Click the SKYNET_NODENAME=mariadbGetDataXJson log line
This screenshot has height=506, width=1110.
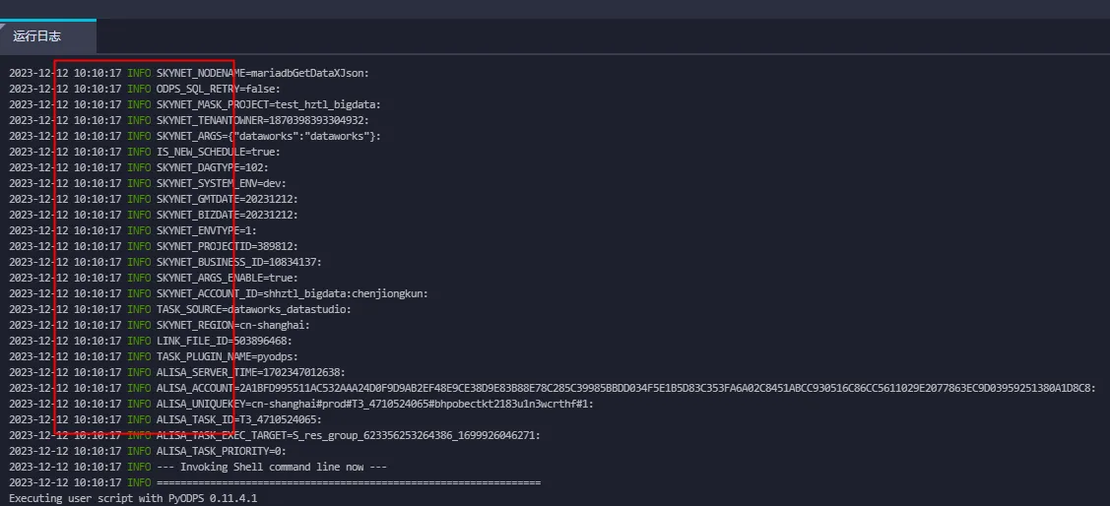tap(262, 73)
